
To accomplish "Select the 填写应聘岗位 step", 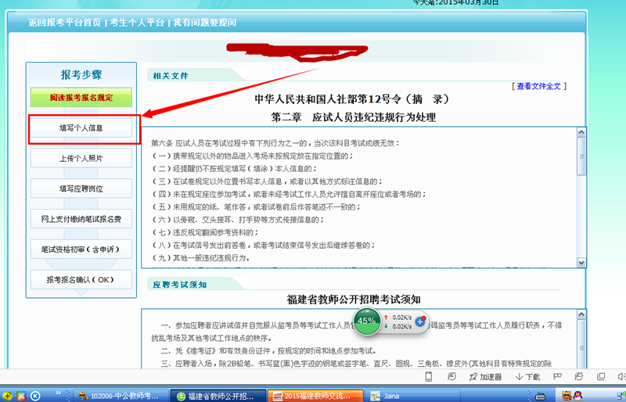I will 81,188.
